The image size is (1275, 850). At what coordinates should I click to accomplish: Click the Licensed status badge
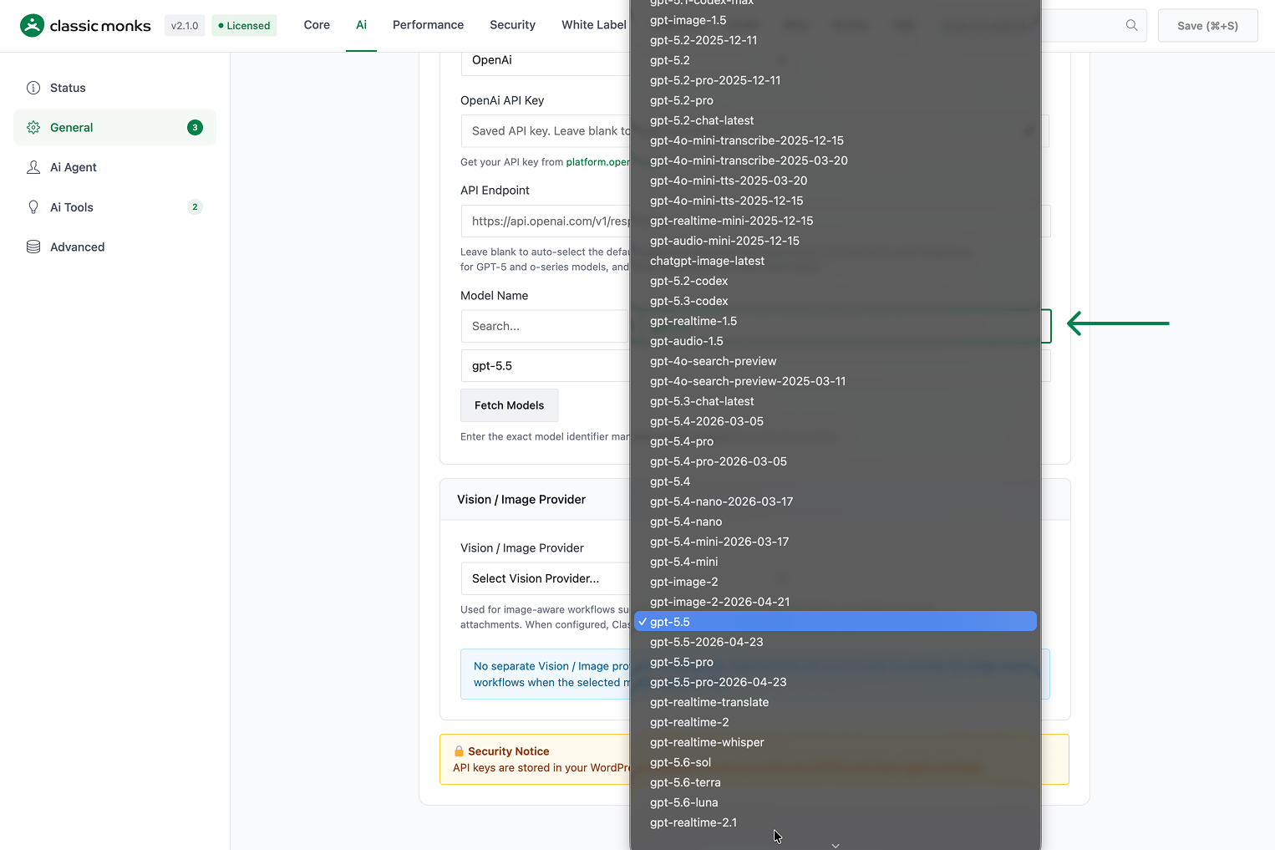(x=244, y=26)
